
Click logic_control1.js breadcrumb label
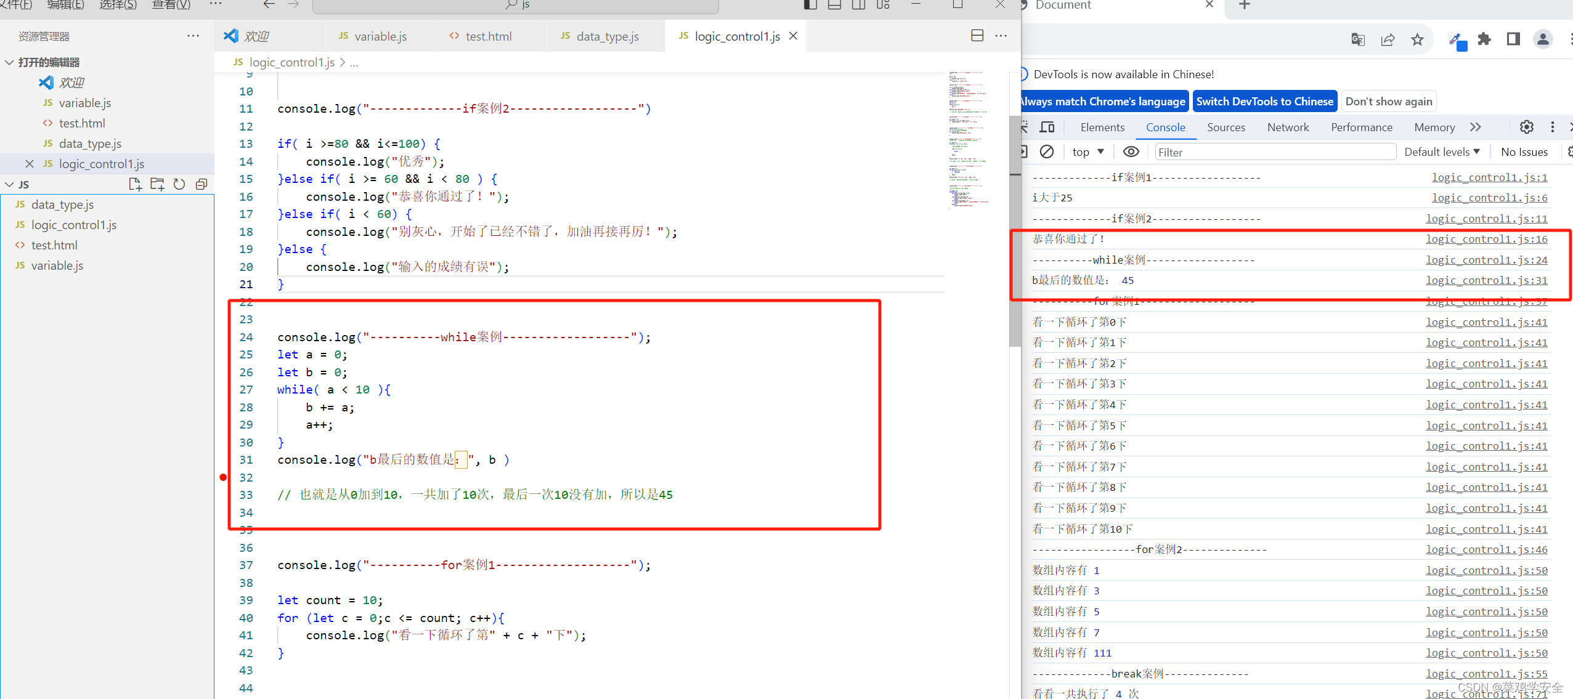tap(292, 62)
